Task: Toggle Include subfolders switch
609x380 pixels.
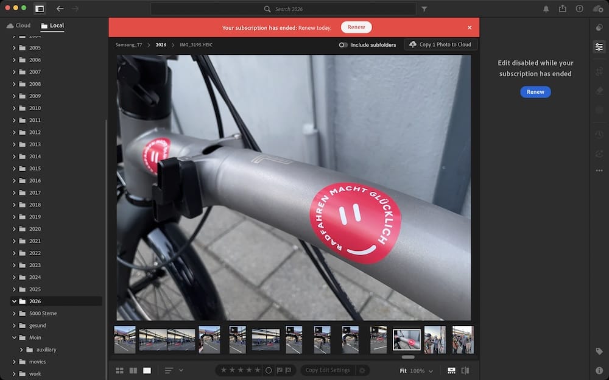Action: point(343,45)
